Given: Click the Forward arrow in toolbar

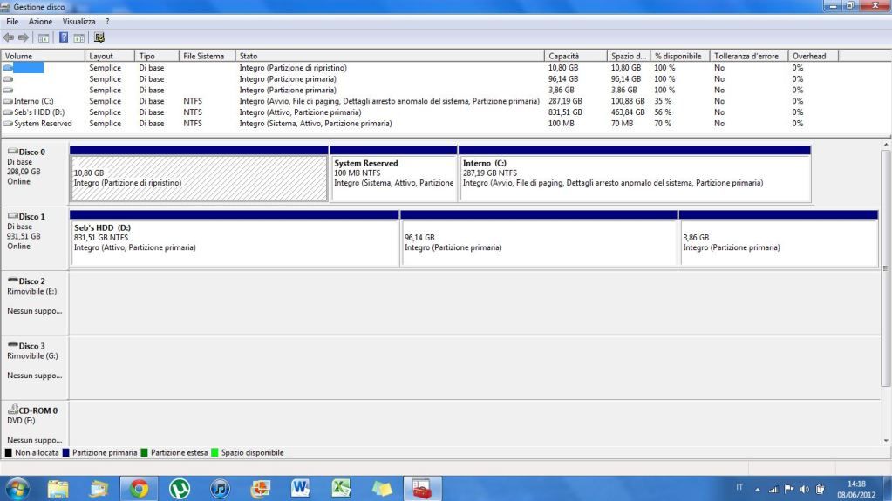Looking at the screenshot, I should tap(24, 37).
